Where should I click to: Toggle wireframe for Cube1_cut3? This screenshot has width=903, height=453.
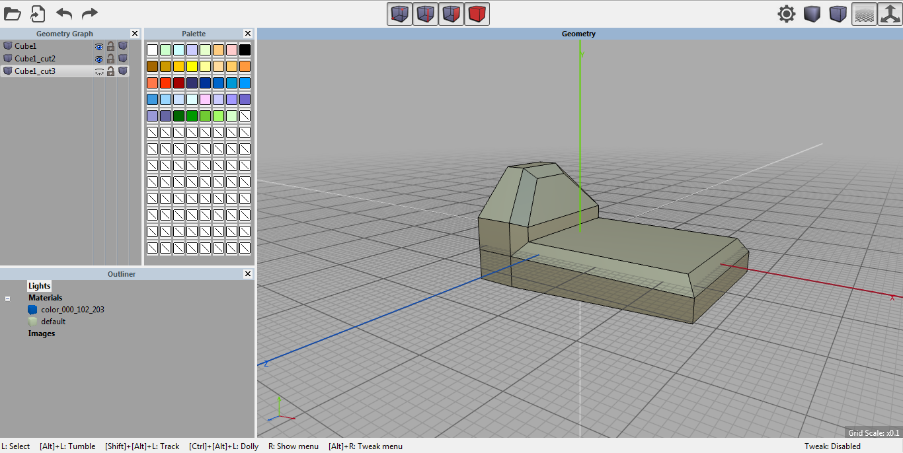coord(123,71)
